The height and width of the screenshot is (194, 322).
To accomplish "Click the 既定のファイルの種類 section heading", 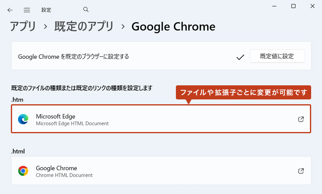I will click(x=82, y=88).
